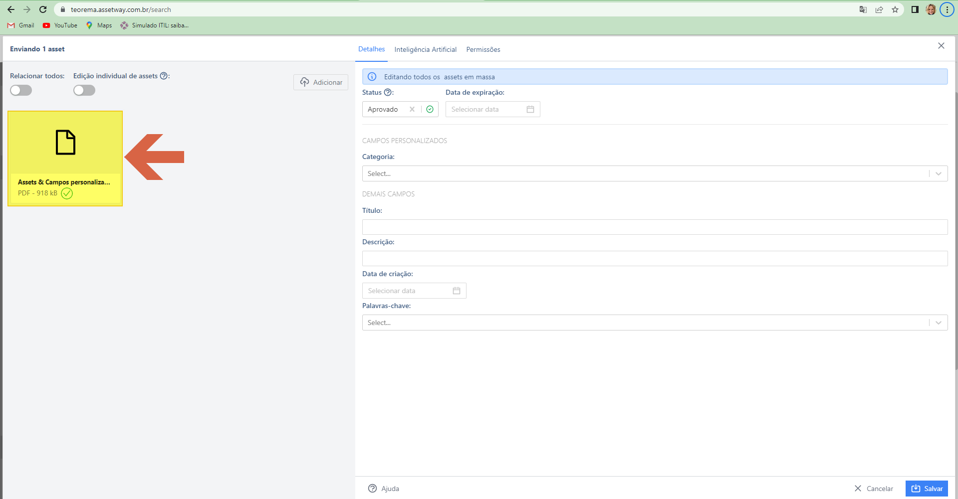Click the padlock site info icon
This screenshot has height=499, width=958.
pyautogui.click(x=63, y=9)
